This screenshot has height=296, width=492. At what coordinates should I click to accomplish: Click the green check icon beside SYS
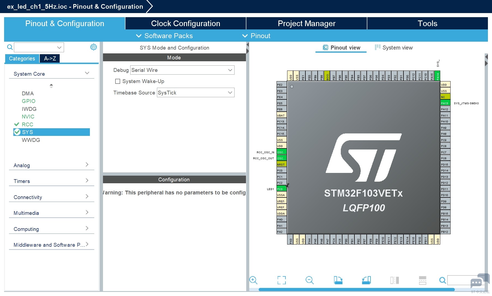17,132
